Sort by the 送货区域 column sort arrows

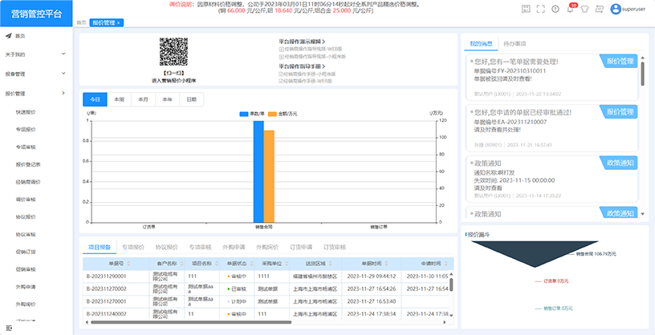[x=332, y=264]
